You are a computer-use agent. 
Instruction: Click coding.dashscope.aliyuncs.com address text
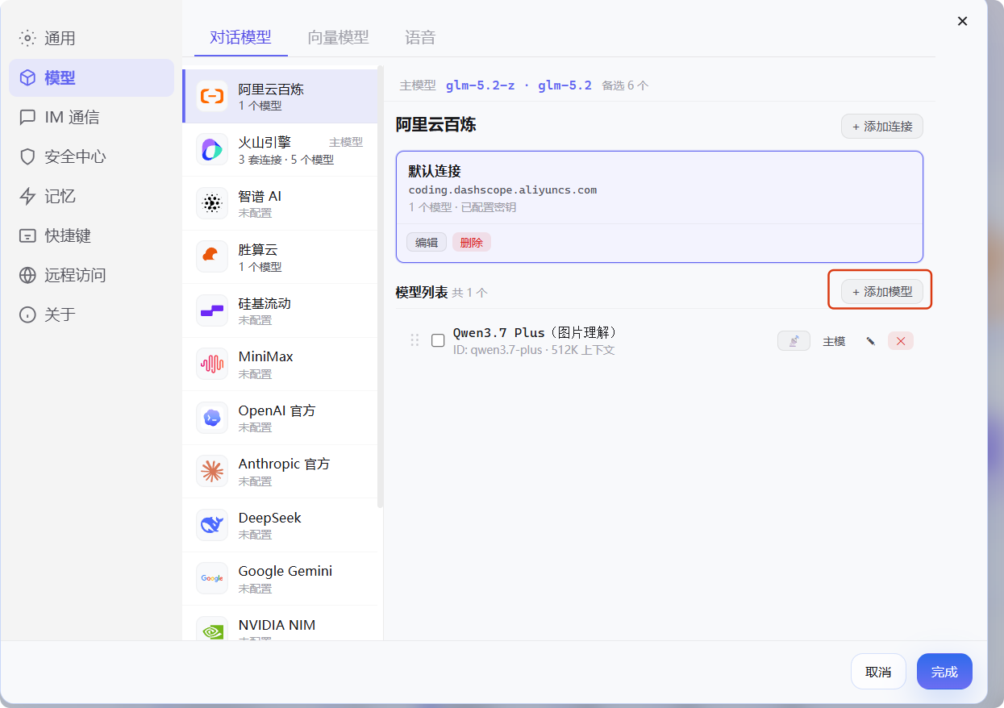click(502, 190)
